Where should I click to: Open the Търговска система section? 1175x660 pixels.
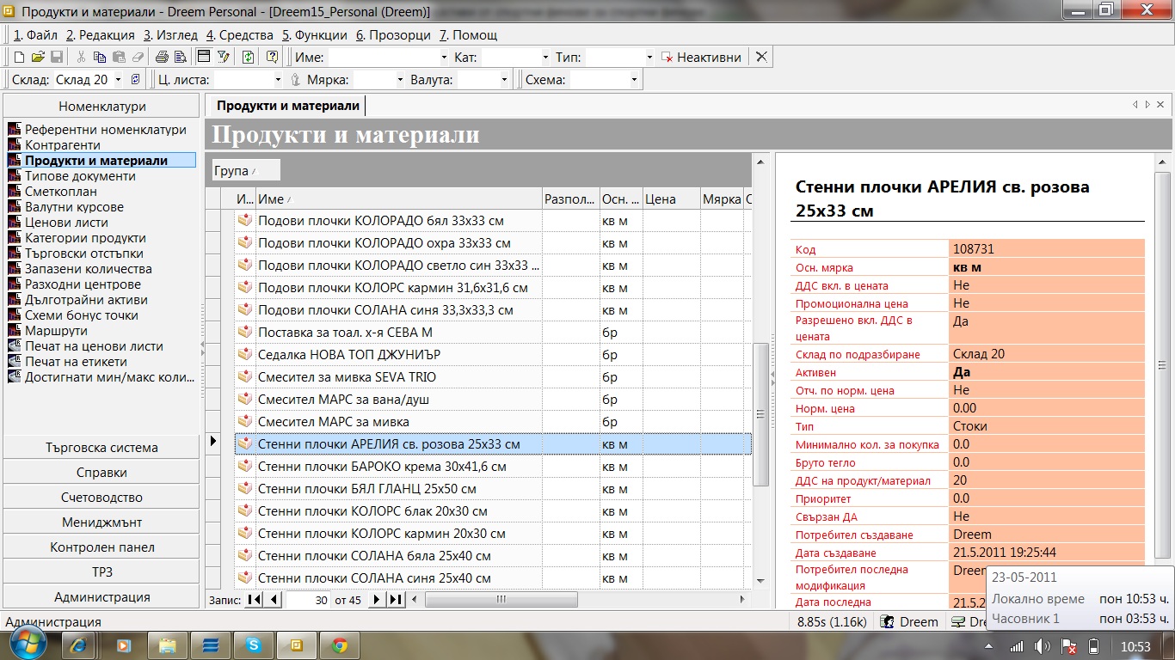click(x=102, y=448)
